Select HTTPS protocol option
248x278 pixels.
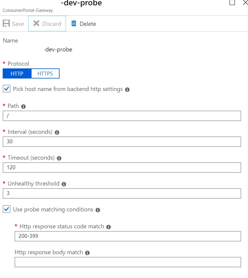coord(45,73)
